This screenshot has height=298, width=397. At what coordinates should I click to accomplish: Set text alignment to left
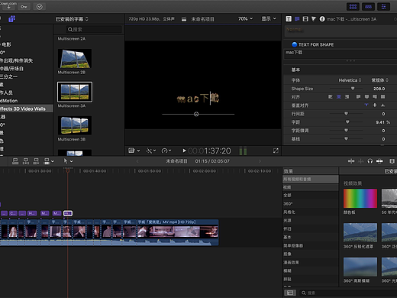[x=331, y=97]
